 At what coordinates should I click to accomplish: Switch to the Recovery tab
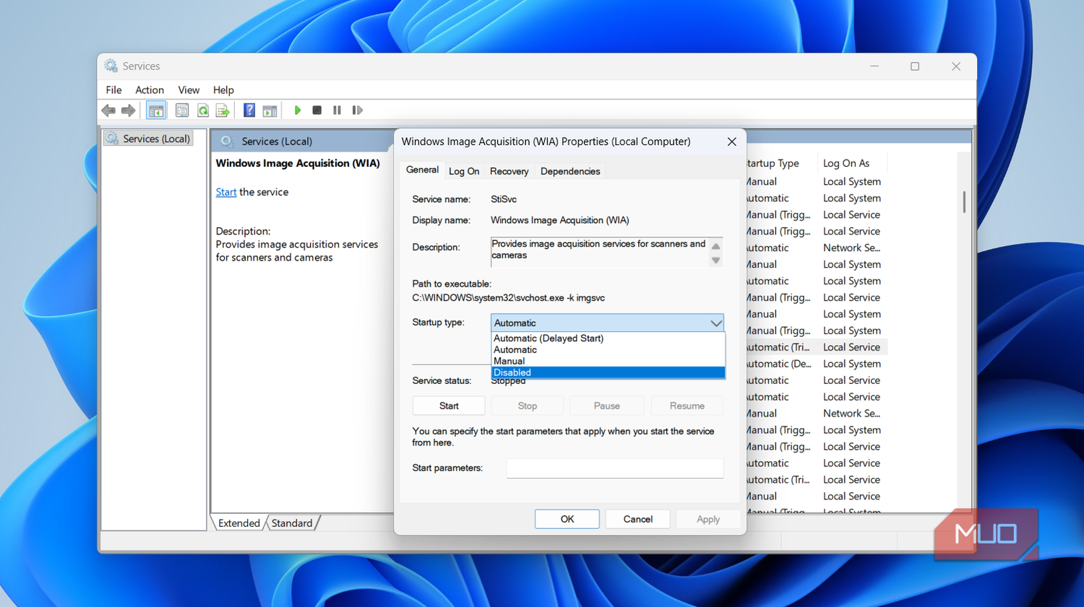(x=509, y=171)
